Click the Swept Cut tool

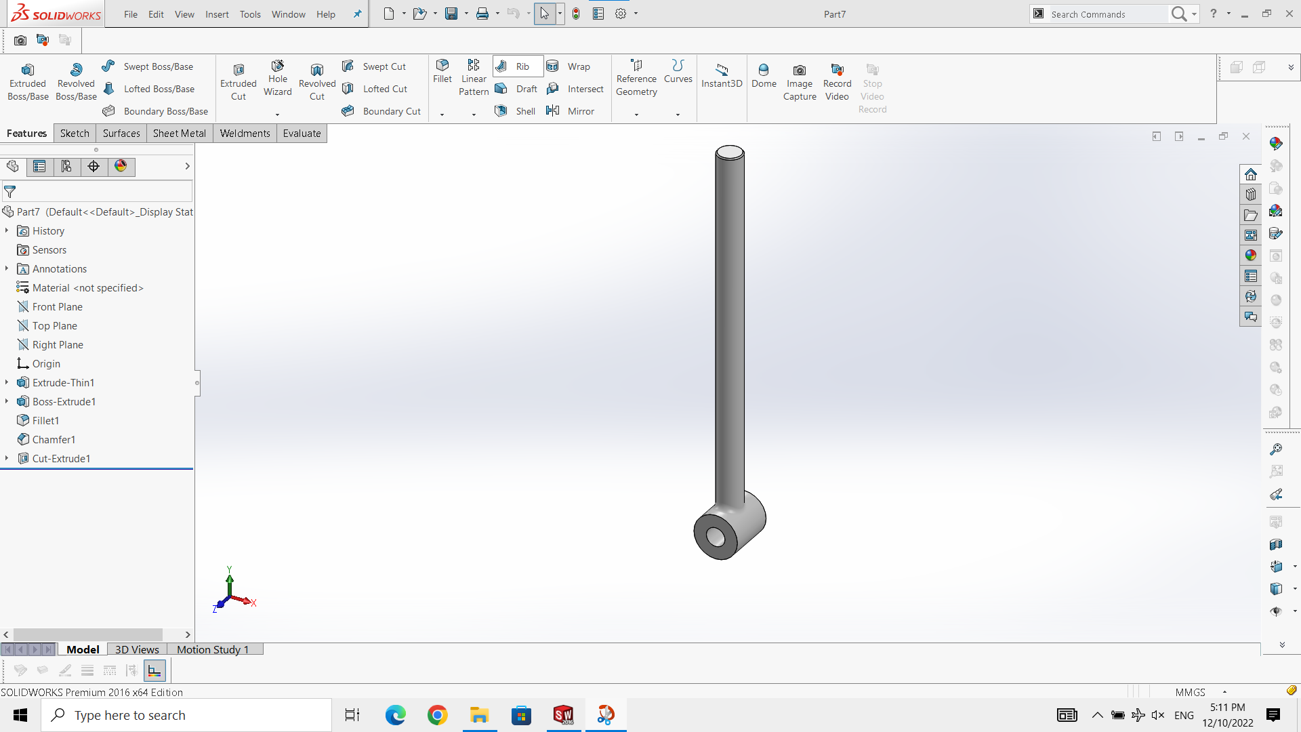tap(374, 66)
